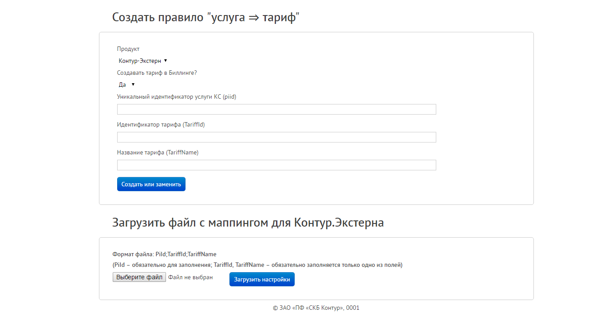Image resolution: width=608 pixels, height=312 pixels.
Task: Click the label Название тарифа (TariffName)
Action: tap(158, 152)
